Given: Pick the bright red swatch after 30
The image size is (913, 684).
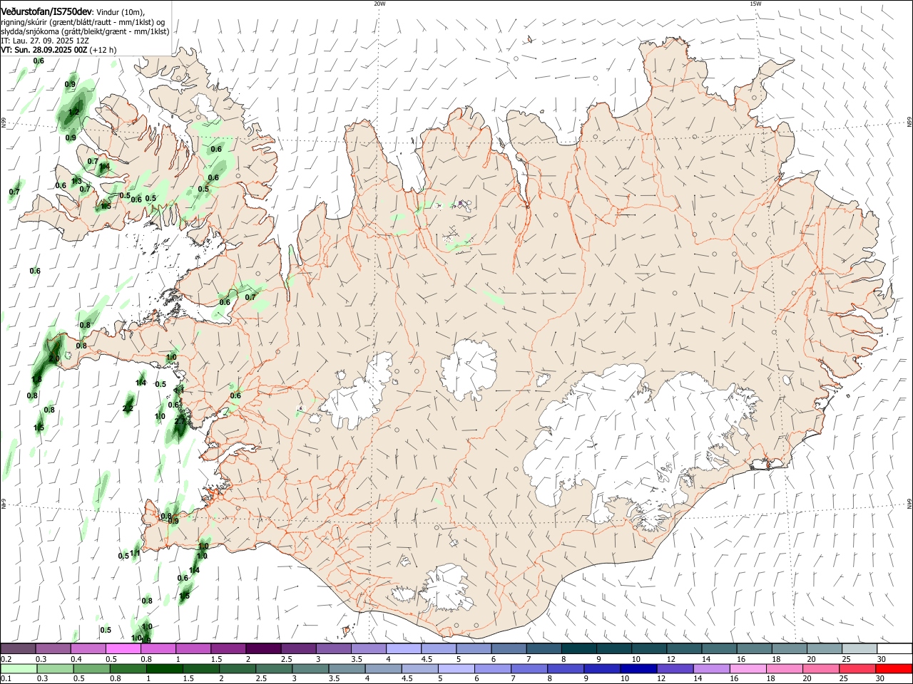Looking at the screenshot, I should [x=894, y=668].
